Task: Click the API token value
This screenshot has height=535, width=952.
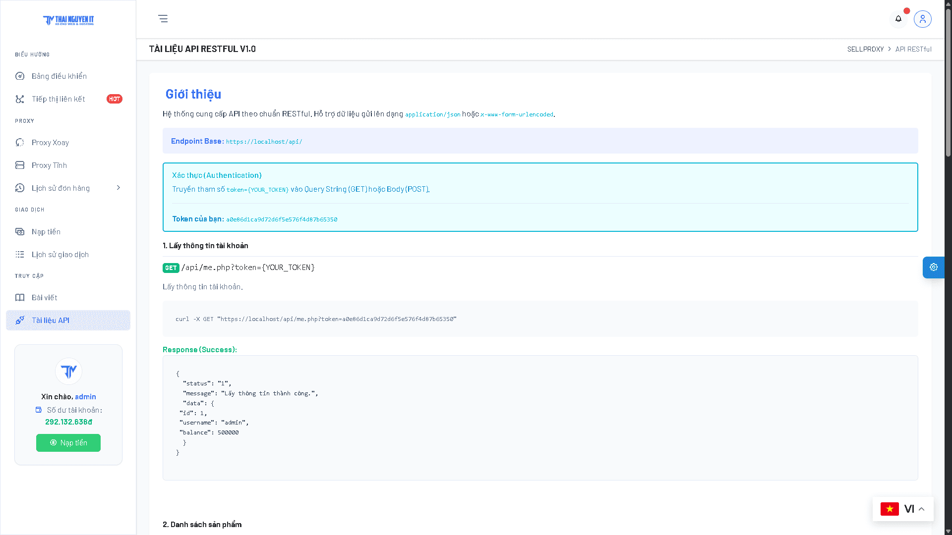Action: click(282, 219)
